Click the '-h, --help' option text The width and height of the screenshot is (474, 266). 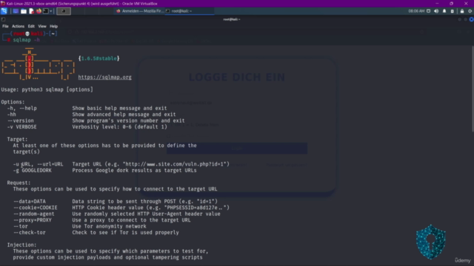(22, 109)
